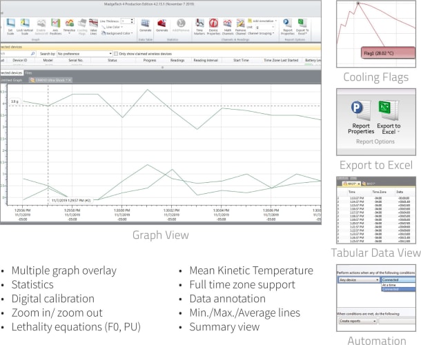This screenshot has height=345, width=421.
Task: Switch to the Connected devices tab
Action: [11, 72]
